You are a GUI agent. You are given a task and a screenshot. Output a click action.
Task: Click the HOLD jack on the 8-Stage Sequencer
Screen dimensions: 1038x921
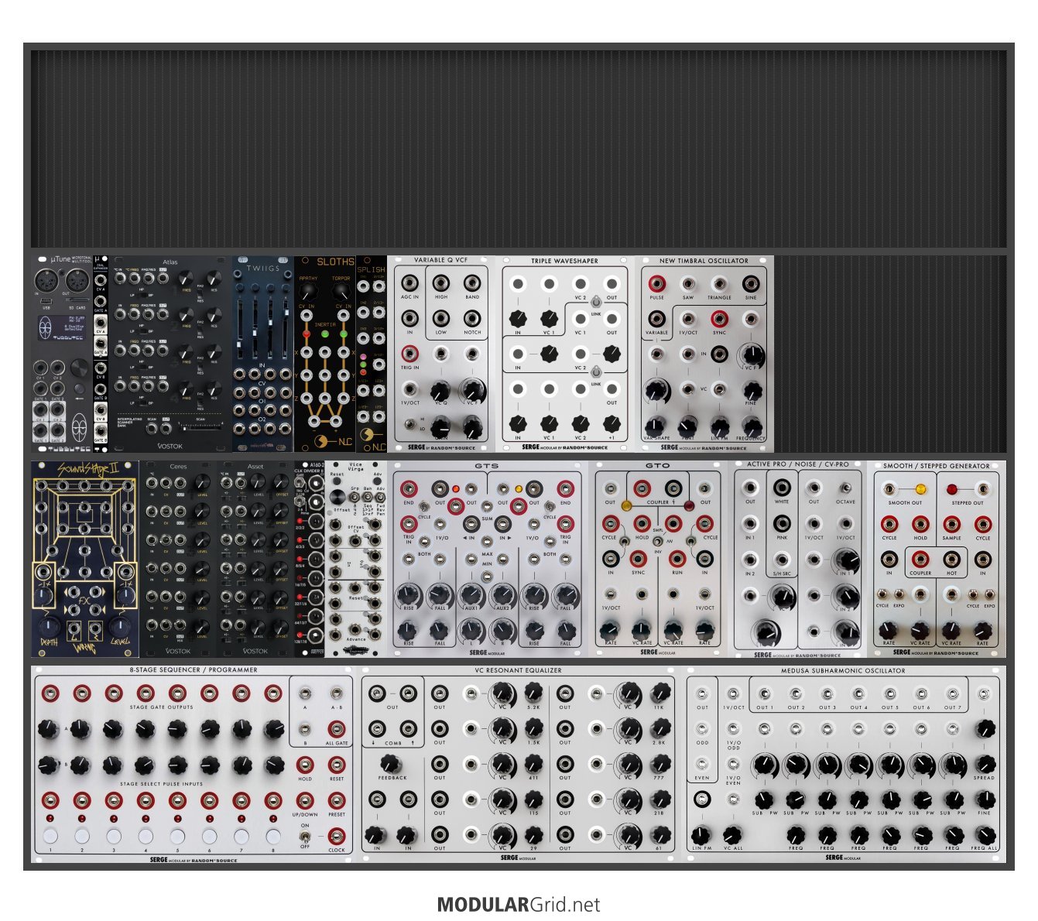[305, 765]
